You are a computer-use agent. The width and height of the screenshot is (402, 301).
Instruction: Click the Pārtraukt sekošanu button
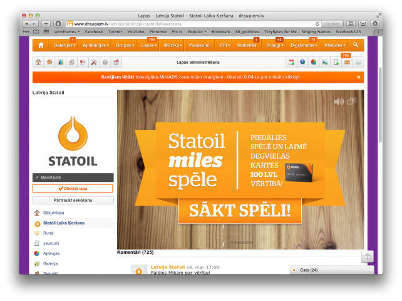73,200
